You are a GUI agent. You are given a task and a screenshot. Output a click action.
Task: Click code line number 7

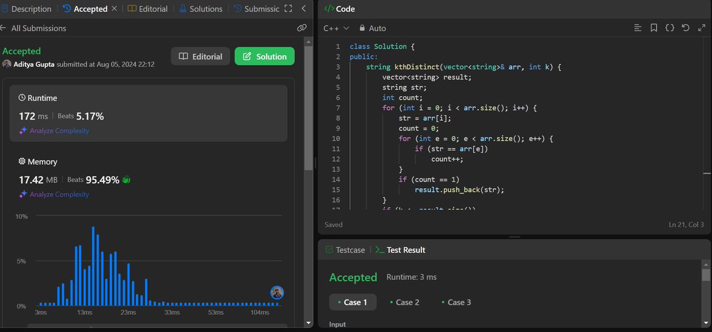[338, 108]
